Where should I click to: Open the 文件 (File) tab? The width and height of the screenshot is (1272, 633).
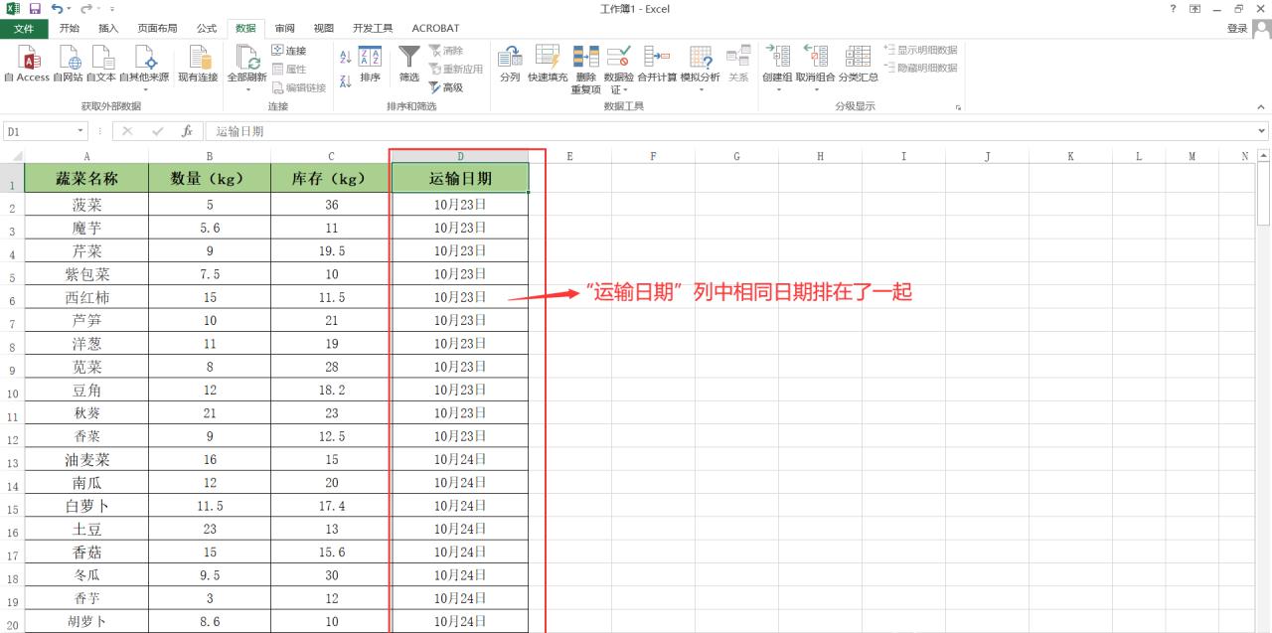click(24, 28)
